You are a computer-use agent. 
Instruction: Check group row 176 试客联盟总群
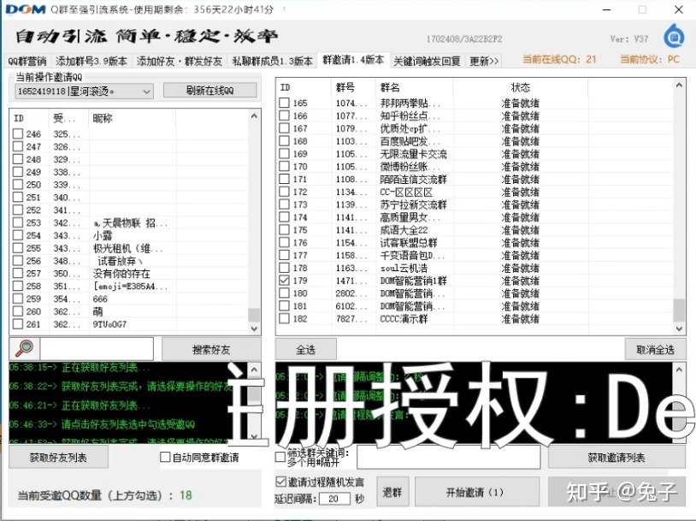(285, 242)
